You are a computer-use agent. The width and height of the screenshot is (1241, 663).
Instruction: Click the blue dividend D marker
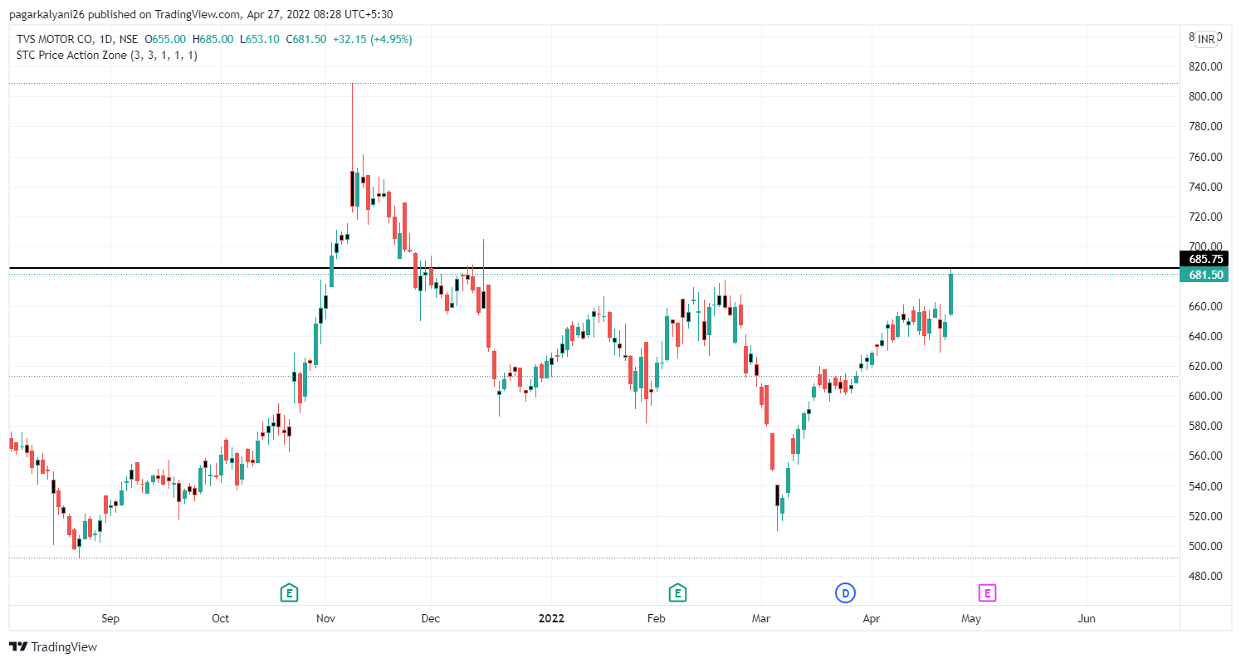[845, 592]
